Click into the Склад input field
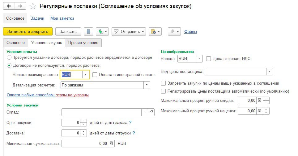This screenshot has height=156, width=298. click(101, 112)
